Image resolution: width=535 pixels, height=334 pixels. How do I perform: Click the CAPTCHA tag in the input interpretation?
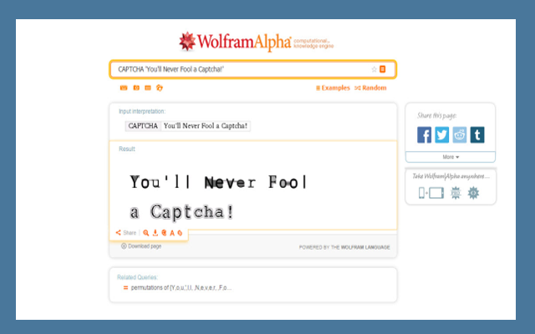coord(143,126)
